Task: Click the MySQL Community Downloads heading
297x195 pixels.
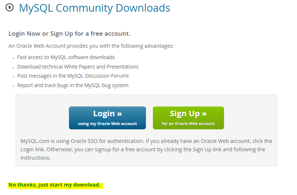Action: (94, 8)
